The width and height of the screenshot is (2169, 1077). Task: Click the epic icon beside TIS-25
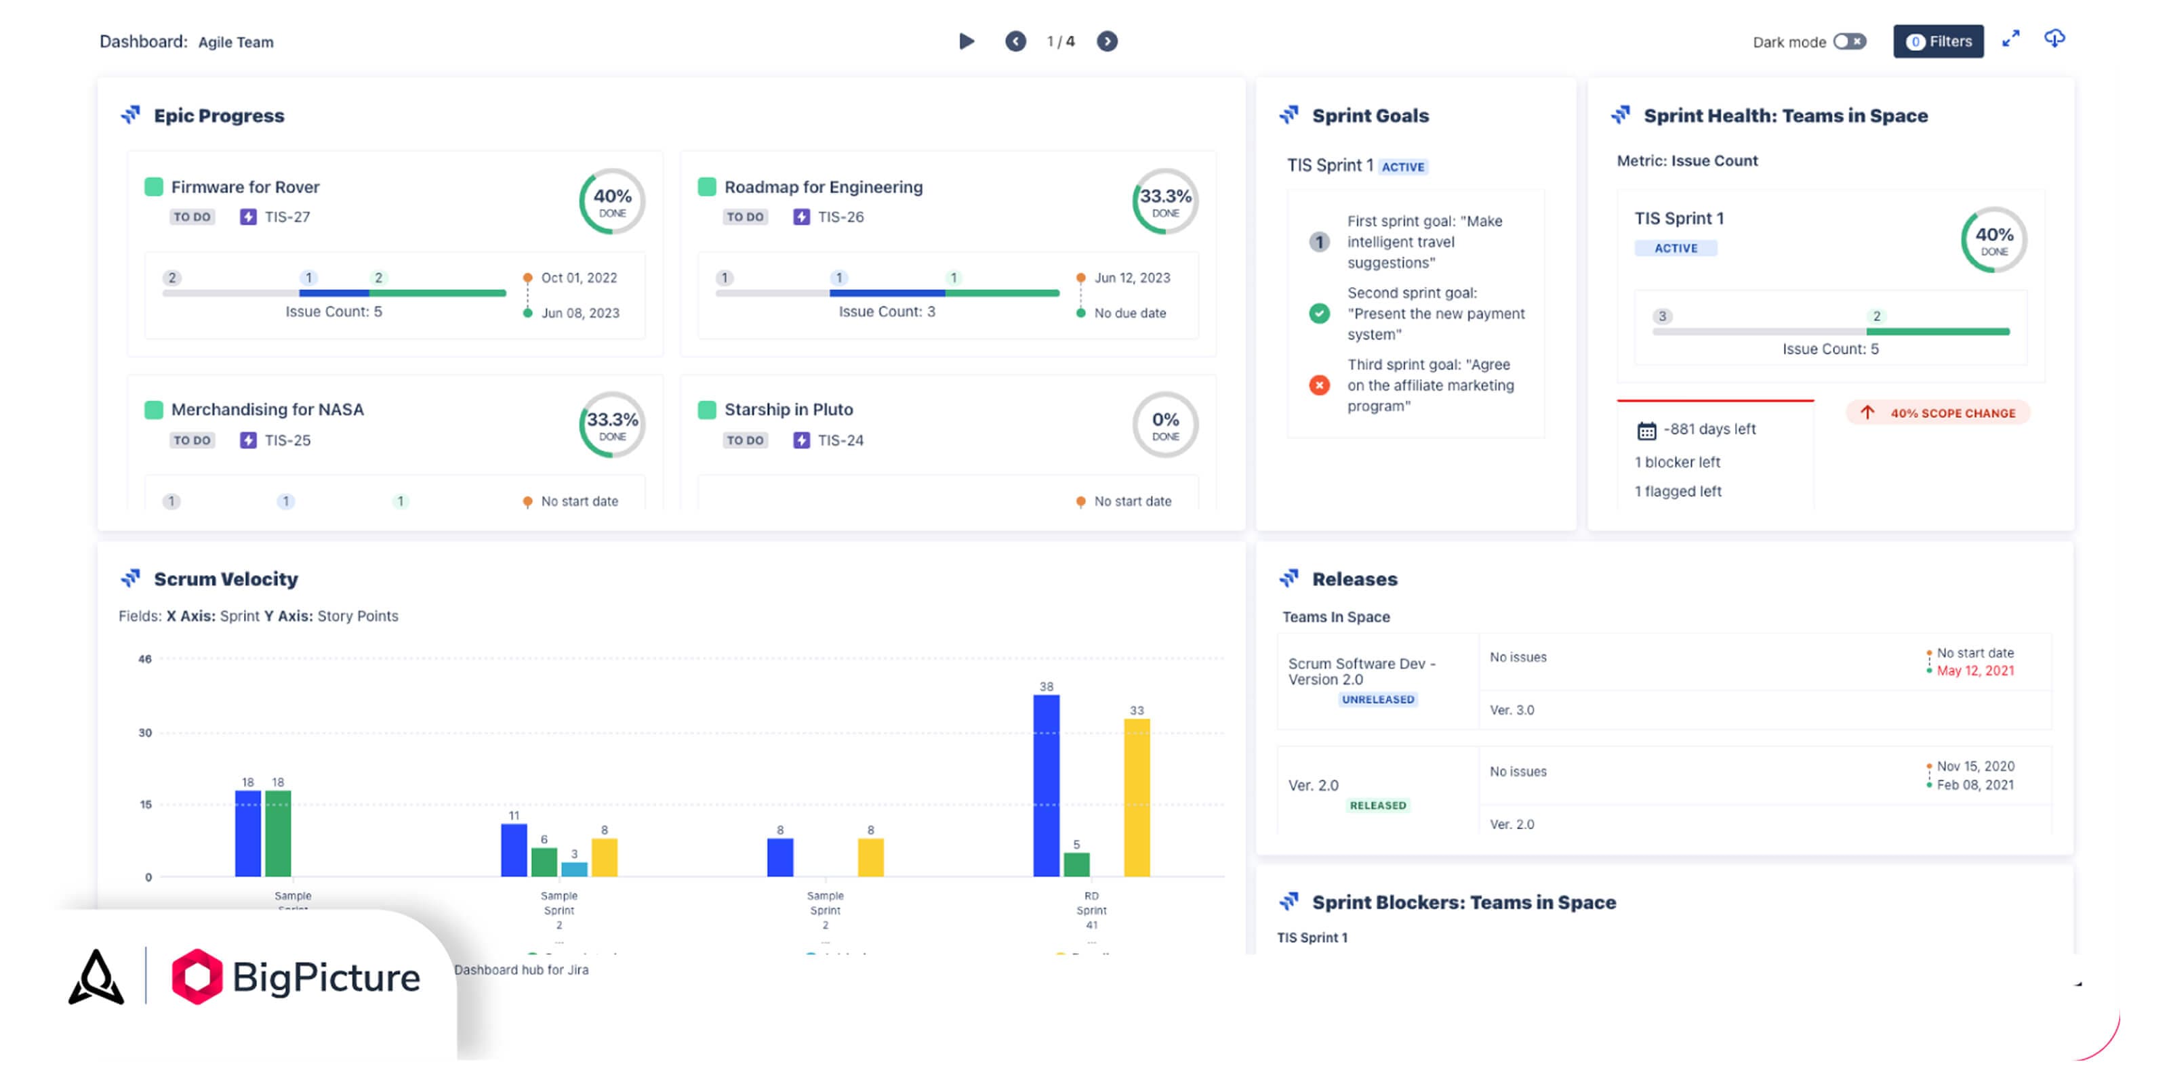coord(247,440)
